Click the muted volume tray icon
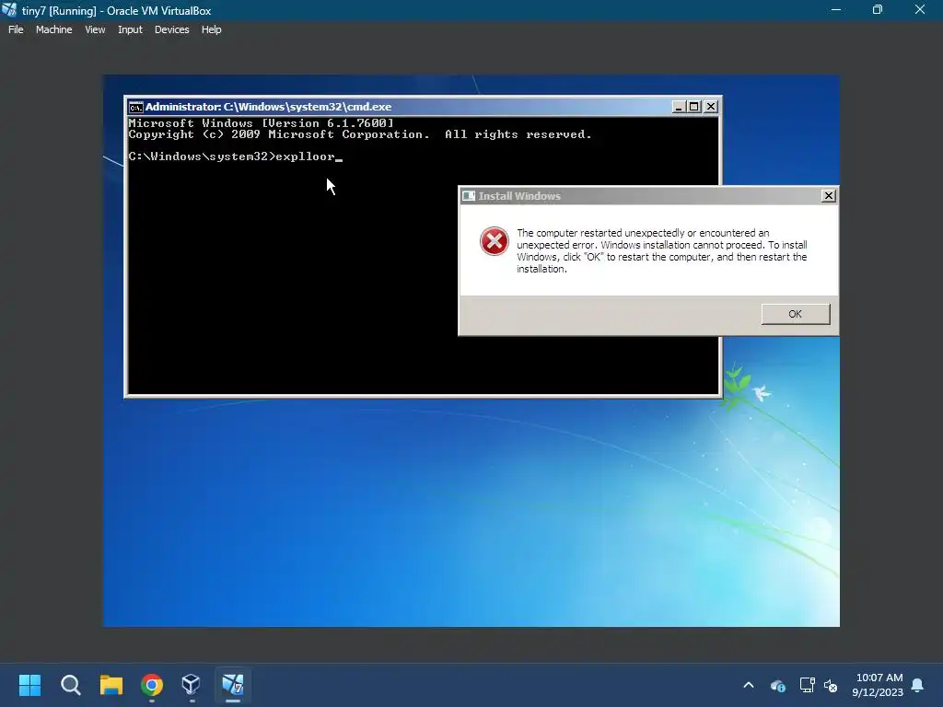 click(831, 685)
